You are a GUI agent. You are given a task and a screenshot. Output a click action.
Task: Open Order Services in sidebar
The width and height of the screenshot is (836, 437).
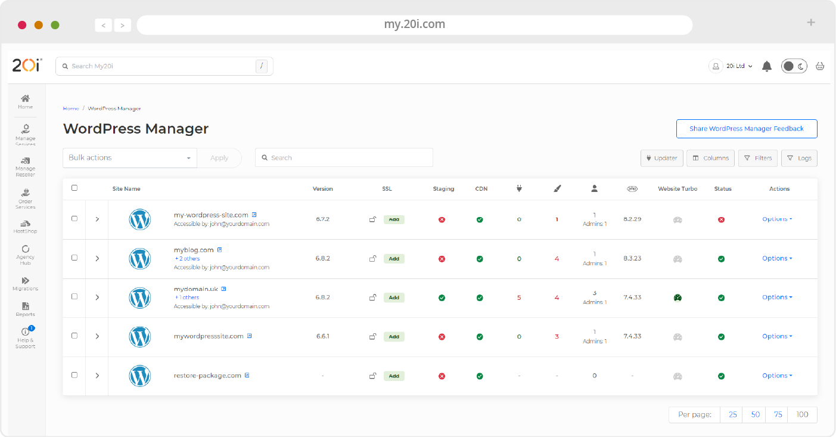click(25, 199)
